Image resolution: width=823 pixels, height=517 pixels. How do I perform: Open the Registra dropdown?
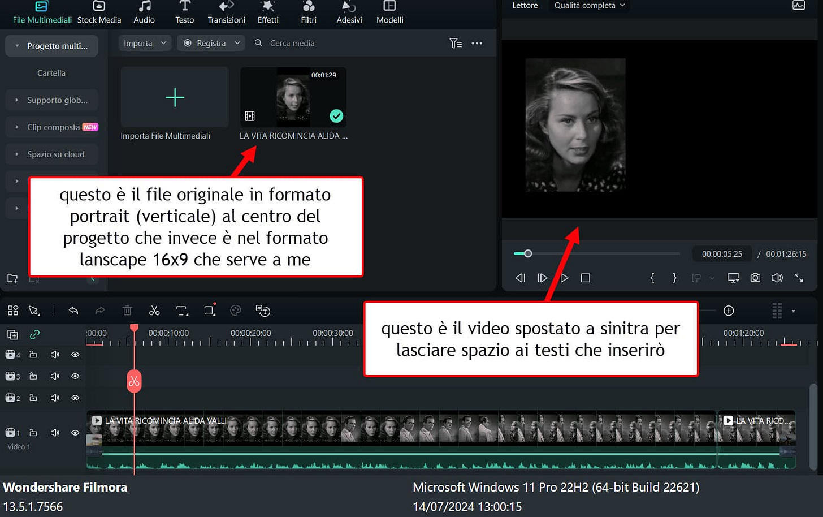[211, 43]
